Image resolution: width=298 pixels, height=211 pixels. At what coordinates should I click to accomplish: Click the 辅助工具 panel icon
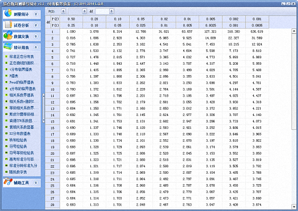(x=8, y=183)
